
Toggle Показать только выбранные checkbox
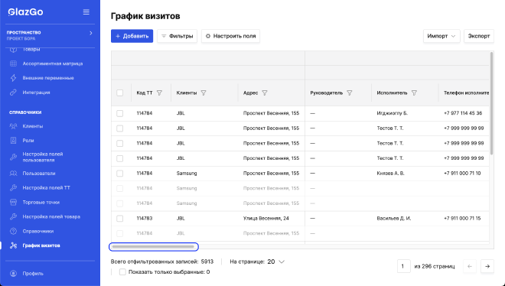click(122, 271)
